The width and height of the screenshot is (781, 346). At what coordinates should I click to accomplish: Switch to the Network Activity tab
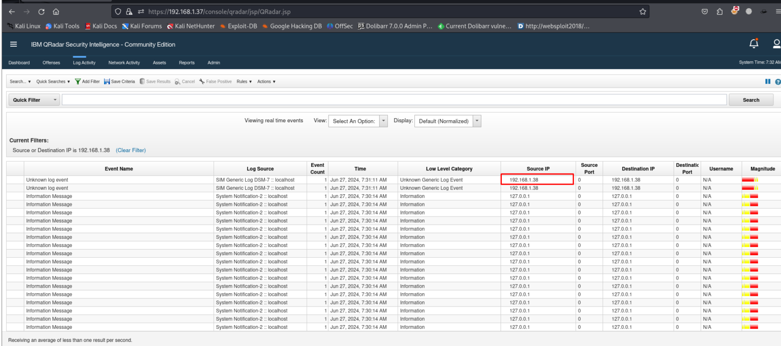point(124,62)
